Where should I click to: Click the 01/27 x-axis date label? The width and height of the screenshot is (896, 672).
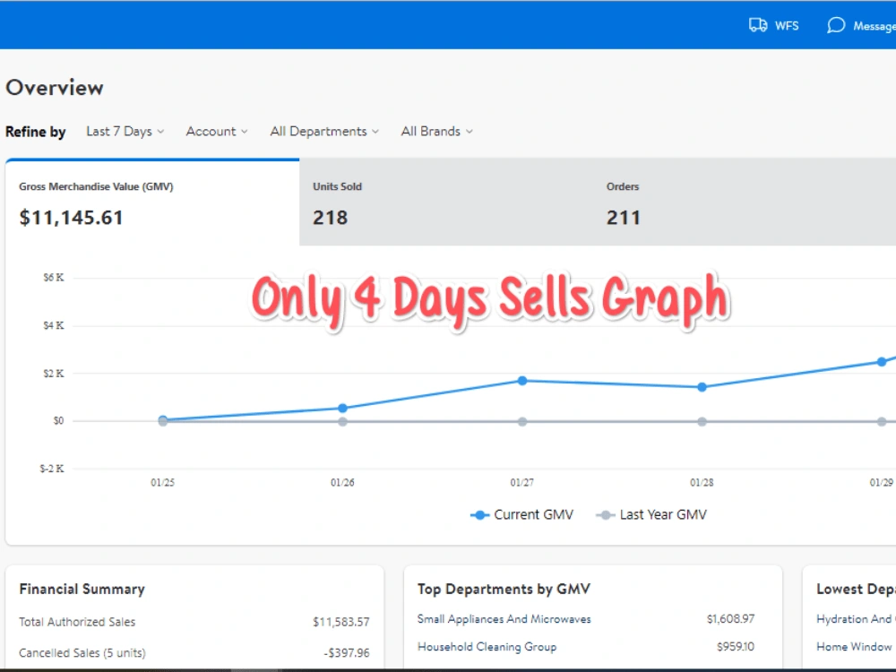pyautogui.click(x=522, y=483)
